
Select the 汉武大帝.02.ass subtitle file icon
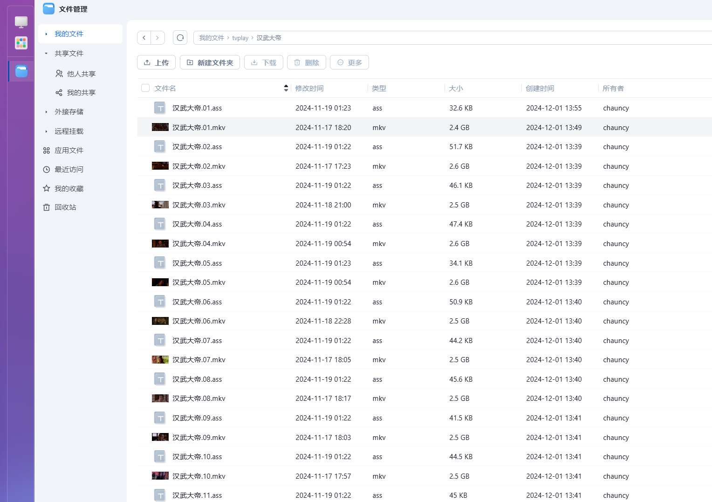tap(160, 147)
